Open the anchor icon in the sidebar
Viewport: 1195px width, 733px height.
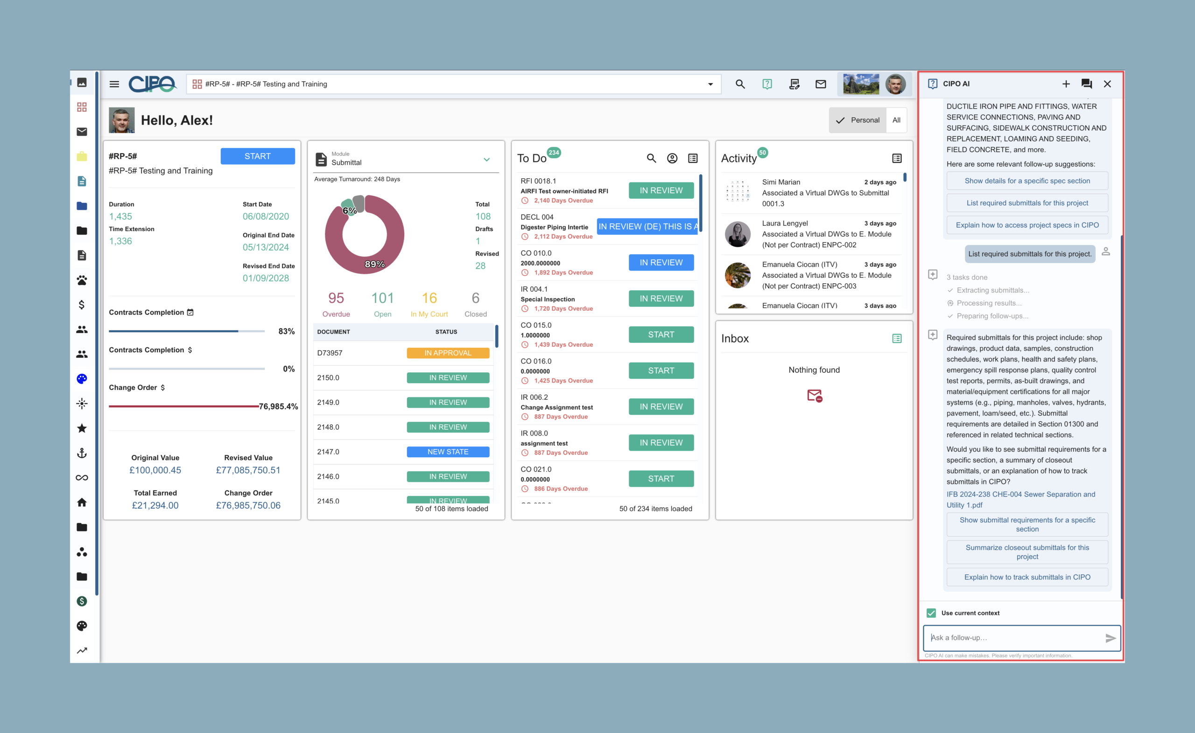tap(82, 453)
